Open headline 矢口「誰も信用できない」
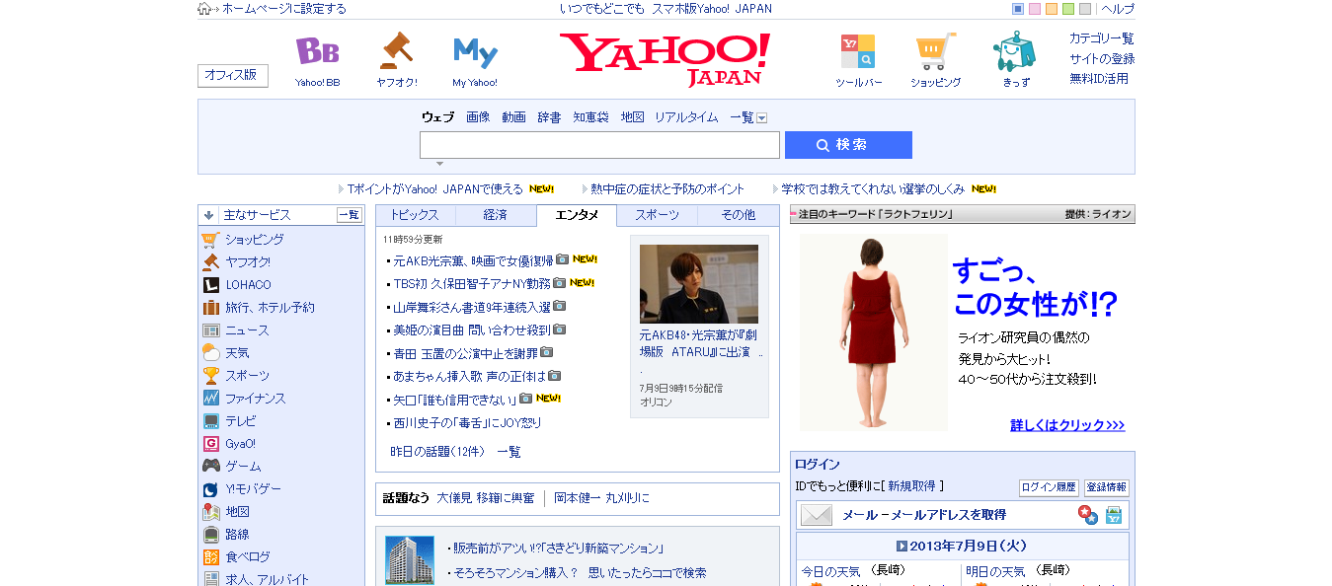The width and height of the screenshot is (1332, 586). [455, 400]
